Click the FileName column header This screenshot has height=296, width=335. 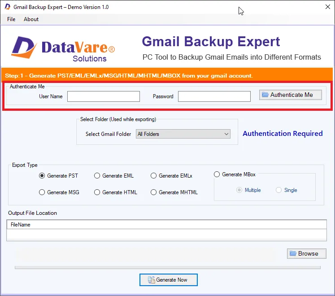pyautogui.click(x=167, y=225)
